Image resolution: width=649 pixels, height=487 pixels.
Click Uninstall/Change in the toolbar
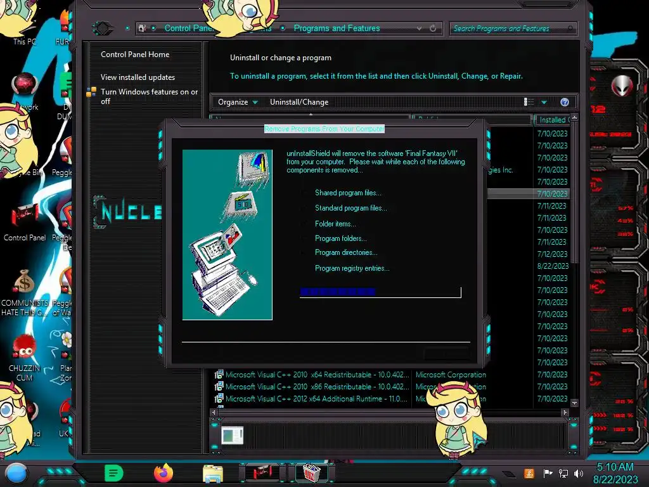coord(299,102)
